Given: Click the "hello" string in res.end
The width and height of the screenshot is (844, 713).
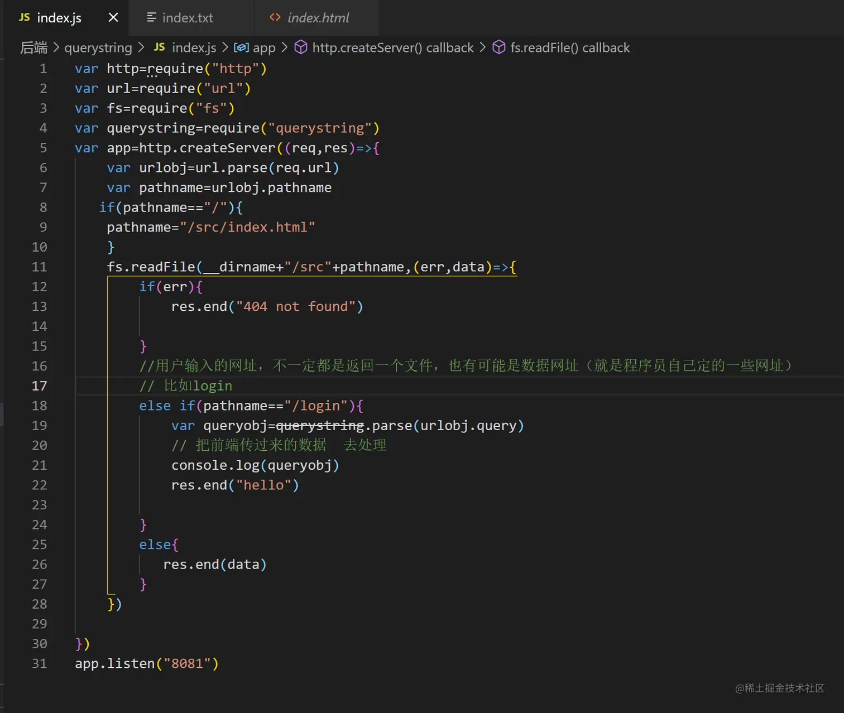Looking at the screenshot, I should click(x=263, y=485).
